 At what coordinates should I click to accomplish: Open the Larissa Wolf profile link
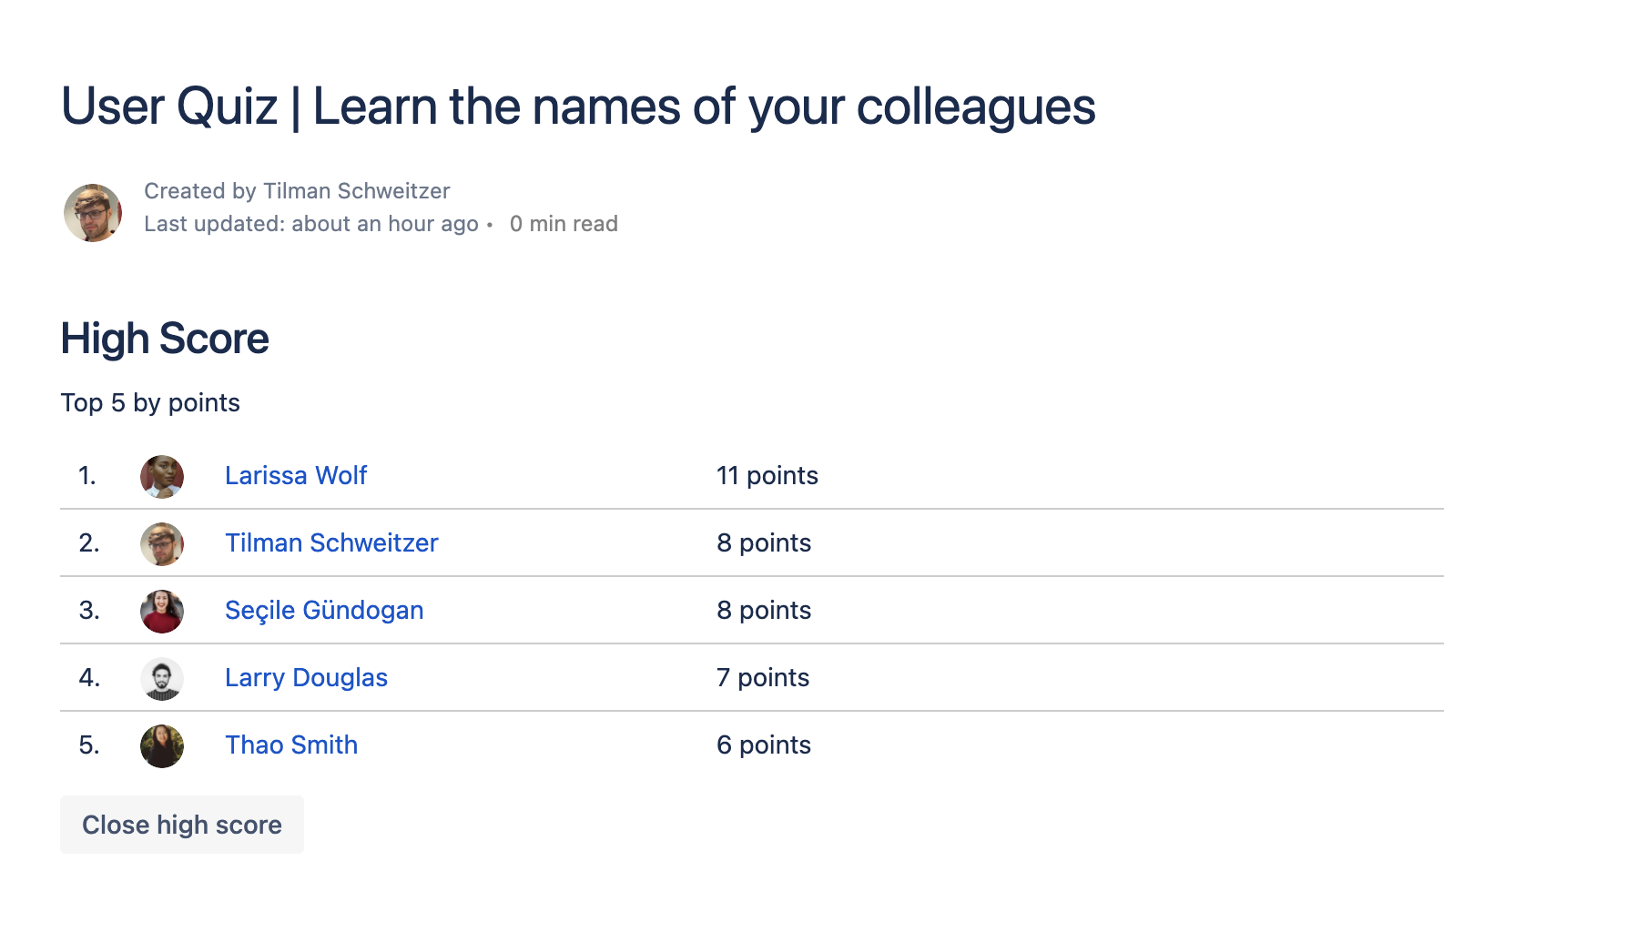[x=296, y=476]
